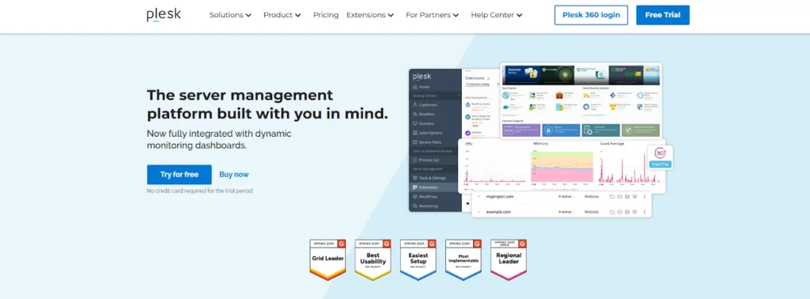Screen dimensions: 810x299
Task: Expand the myproject.com row chevron
Action: (479, 197)
